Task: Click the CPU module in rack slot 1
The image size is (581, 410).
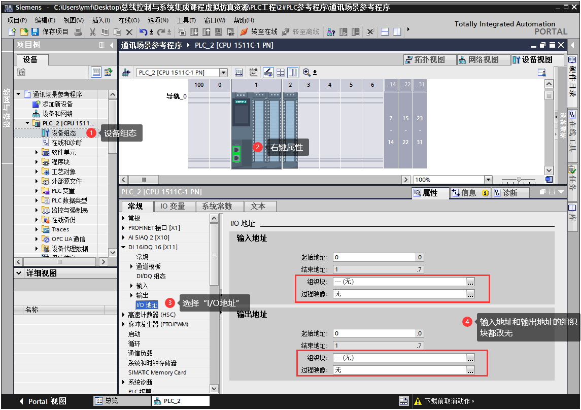Action: click(x=256, y=130)
